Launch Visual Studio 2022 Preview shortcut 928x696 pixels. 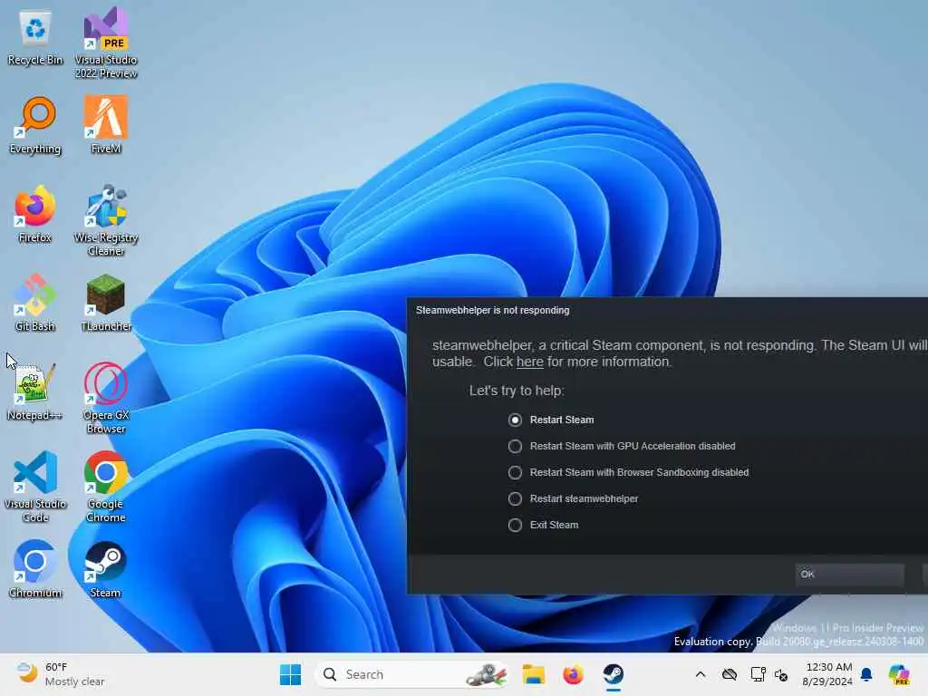click(x=106, y=43)
